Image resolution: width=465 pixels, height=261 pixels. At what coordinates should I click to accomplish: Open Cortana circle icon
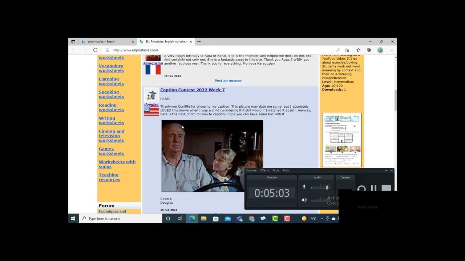(x=168, y=219)
